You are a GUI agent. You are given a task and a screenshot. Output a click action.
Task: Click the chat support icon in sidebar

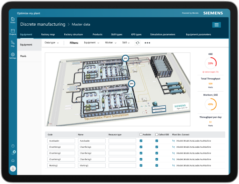[13, 161]
